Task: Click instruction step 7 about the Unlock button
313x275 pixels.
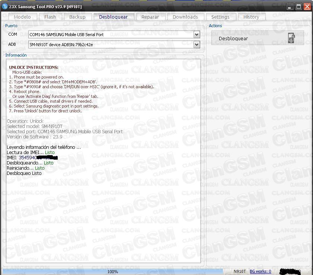Action: [45, 111]
